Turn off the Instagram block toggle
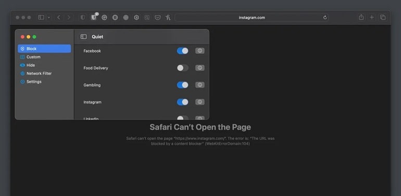Screen dimensions: 401x196 pyautogui.click(x=183, y=102)
